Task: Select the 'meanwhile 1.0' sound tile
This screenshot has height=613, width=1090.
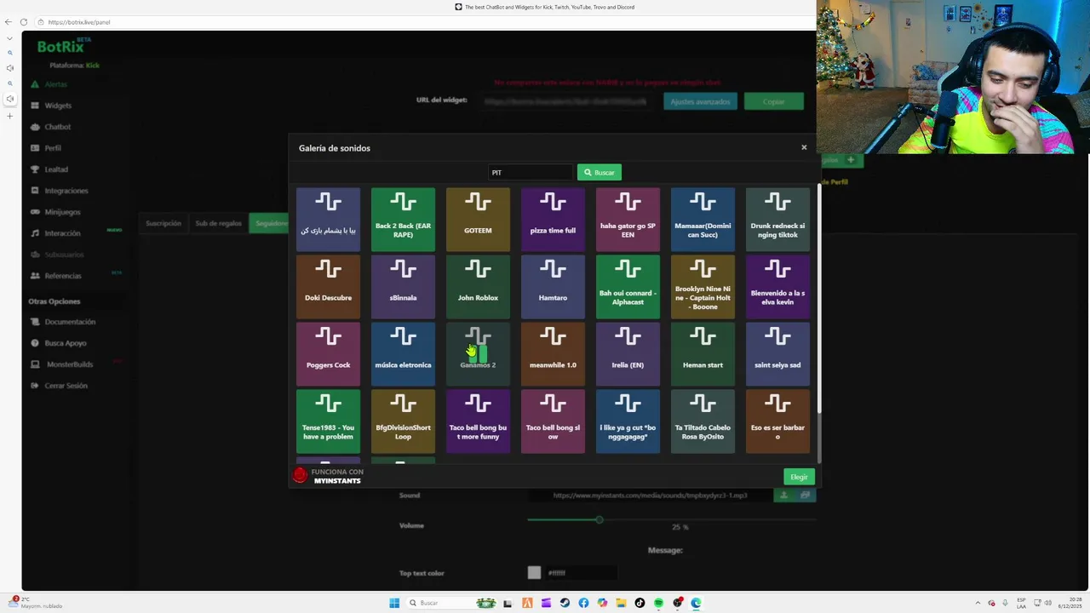Action: [553, 353]
